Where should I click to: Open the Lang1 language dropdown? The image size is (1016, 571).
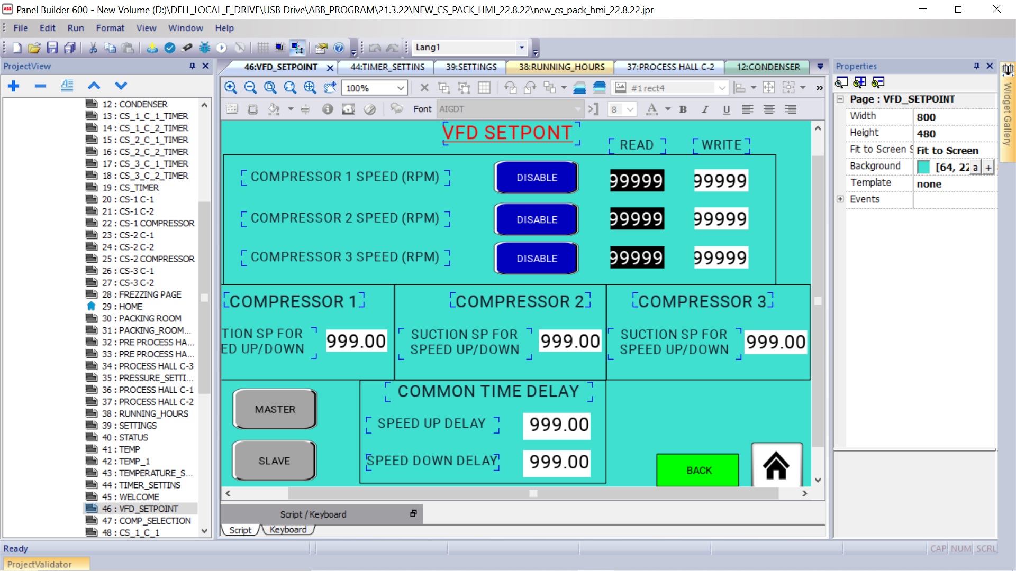[521, 47]
